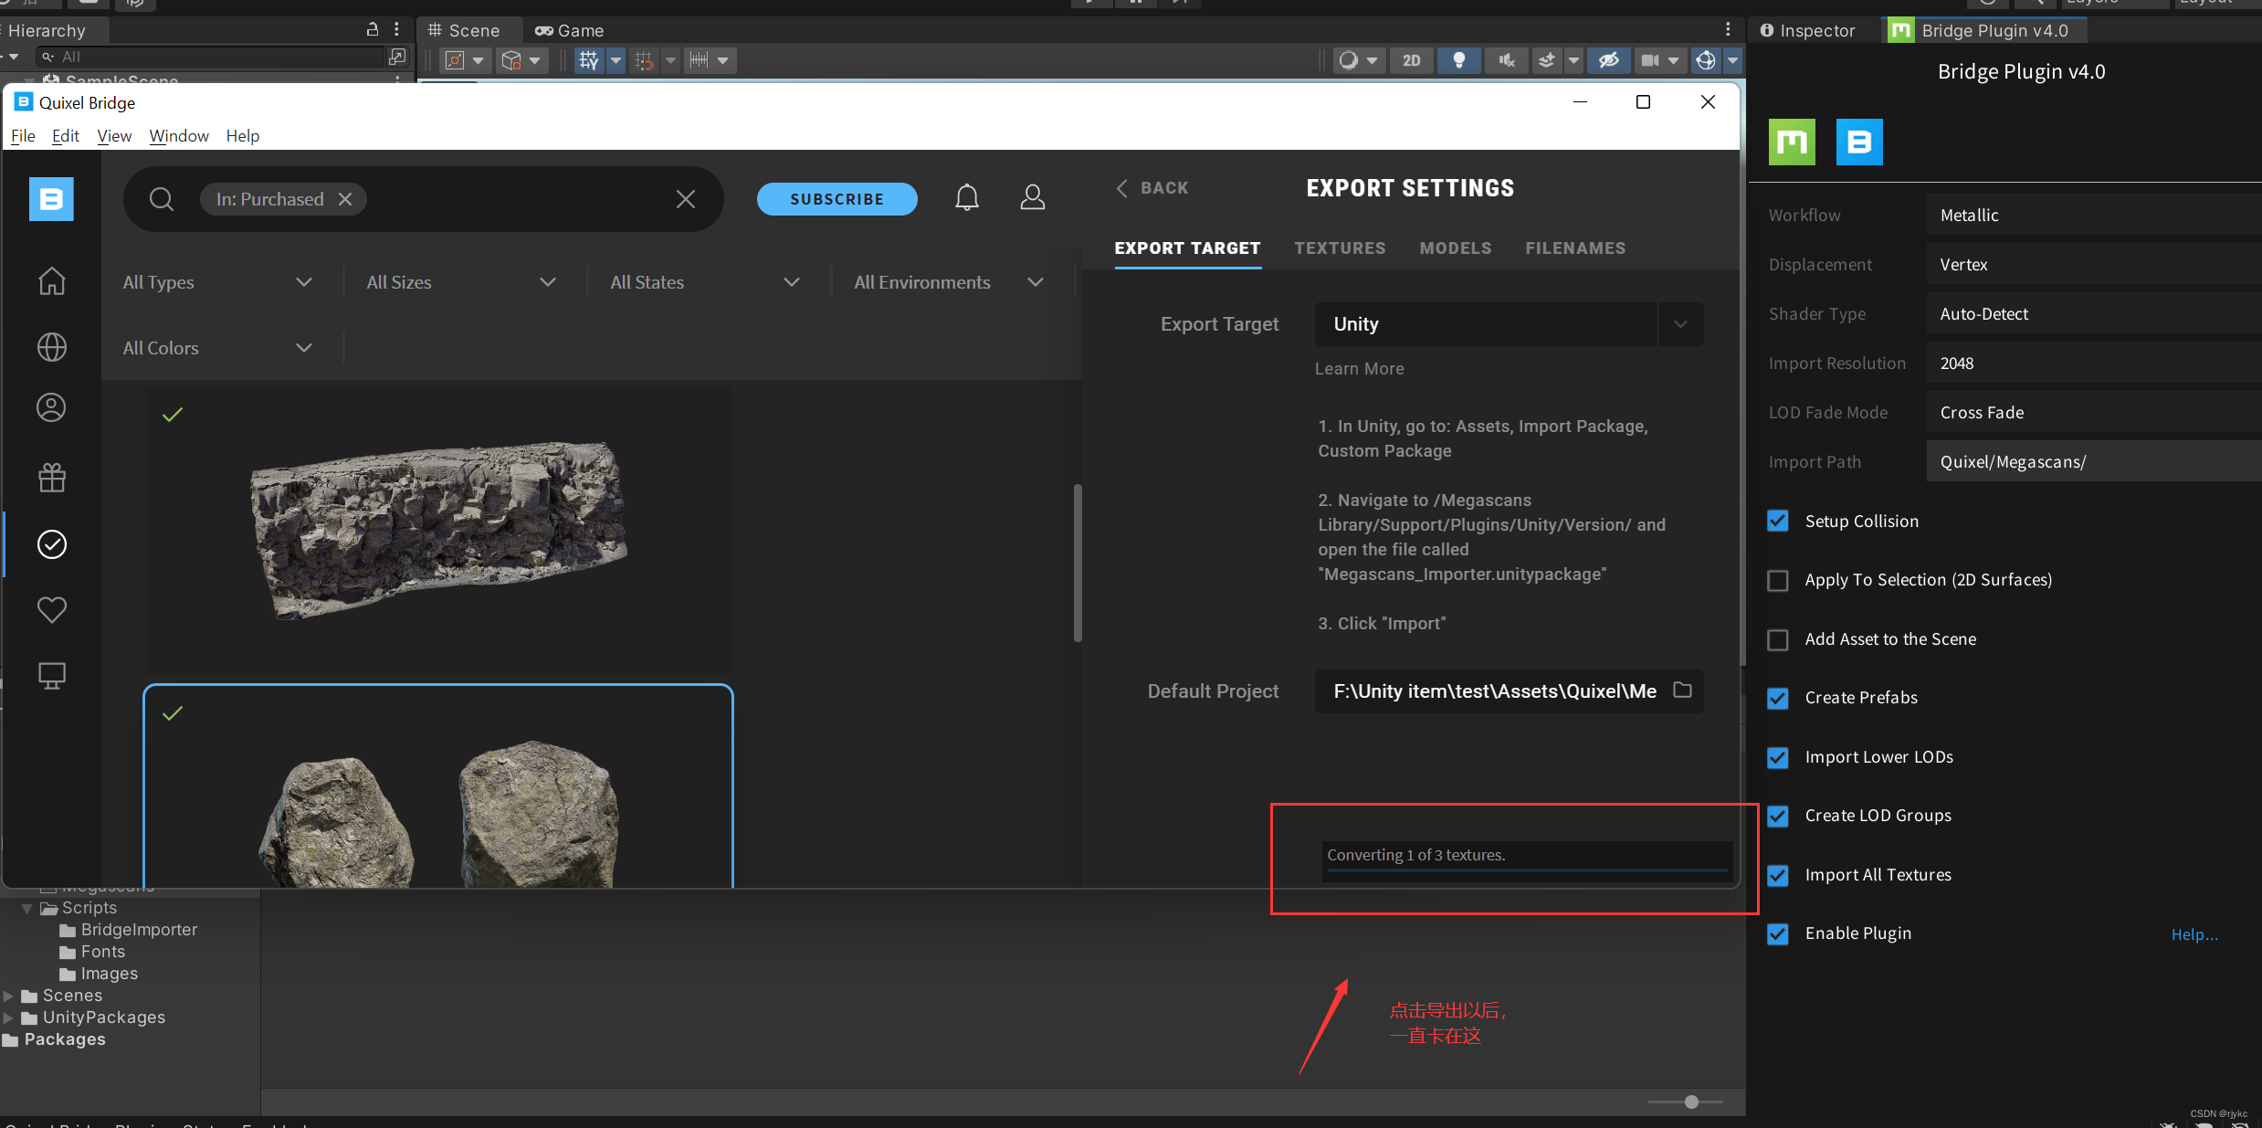
Task: Click the Bridge home icon in sidebar
Action: pyautogui.click(x=51, y=281)
